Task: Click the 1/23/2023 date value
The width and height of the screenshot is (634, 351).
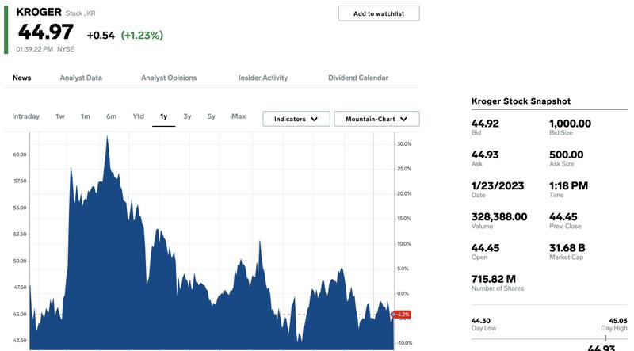Action: 498,186
